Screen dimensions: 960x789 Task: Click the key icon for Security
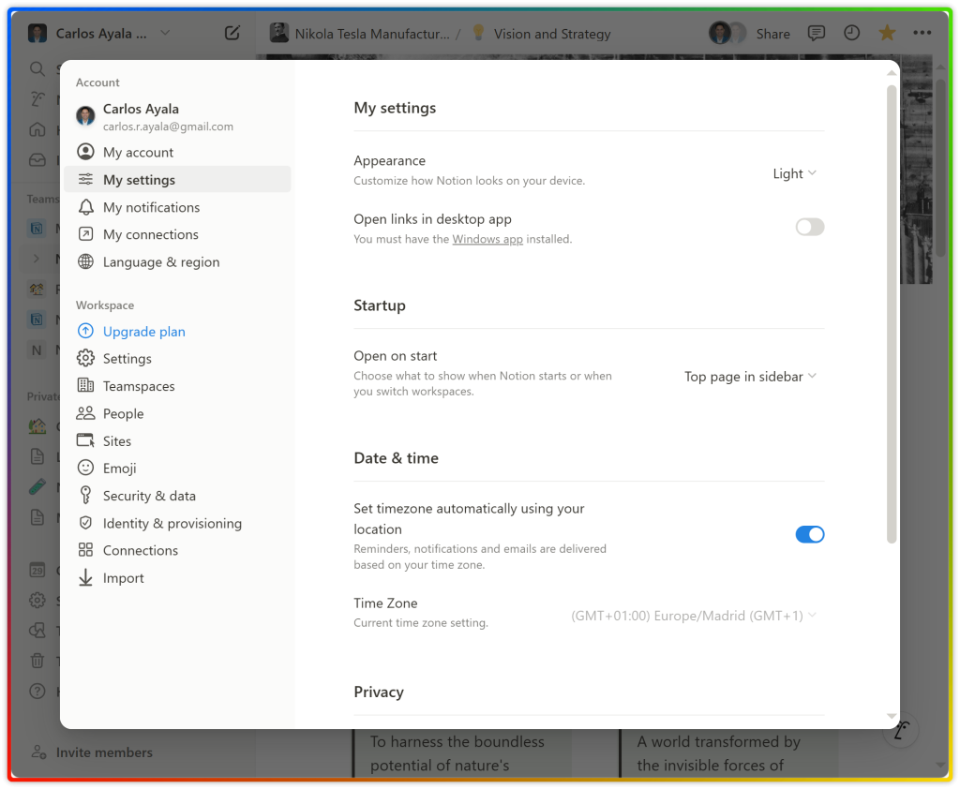point(85,495)
